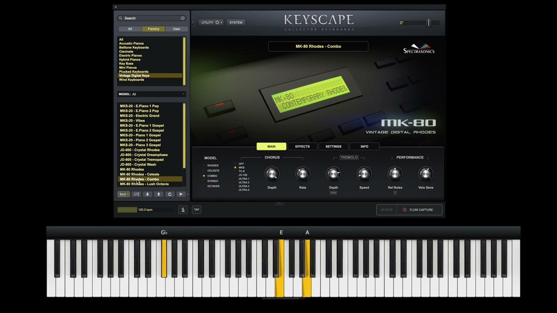
Task: Click the shuffle patches icon
Action: tap(136, 194)
